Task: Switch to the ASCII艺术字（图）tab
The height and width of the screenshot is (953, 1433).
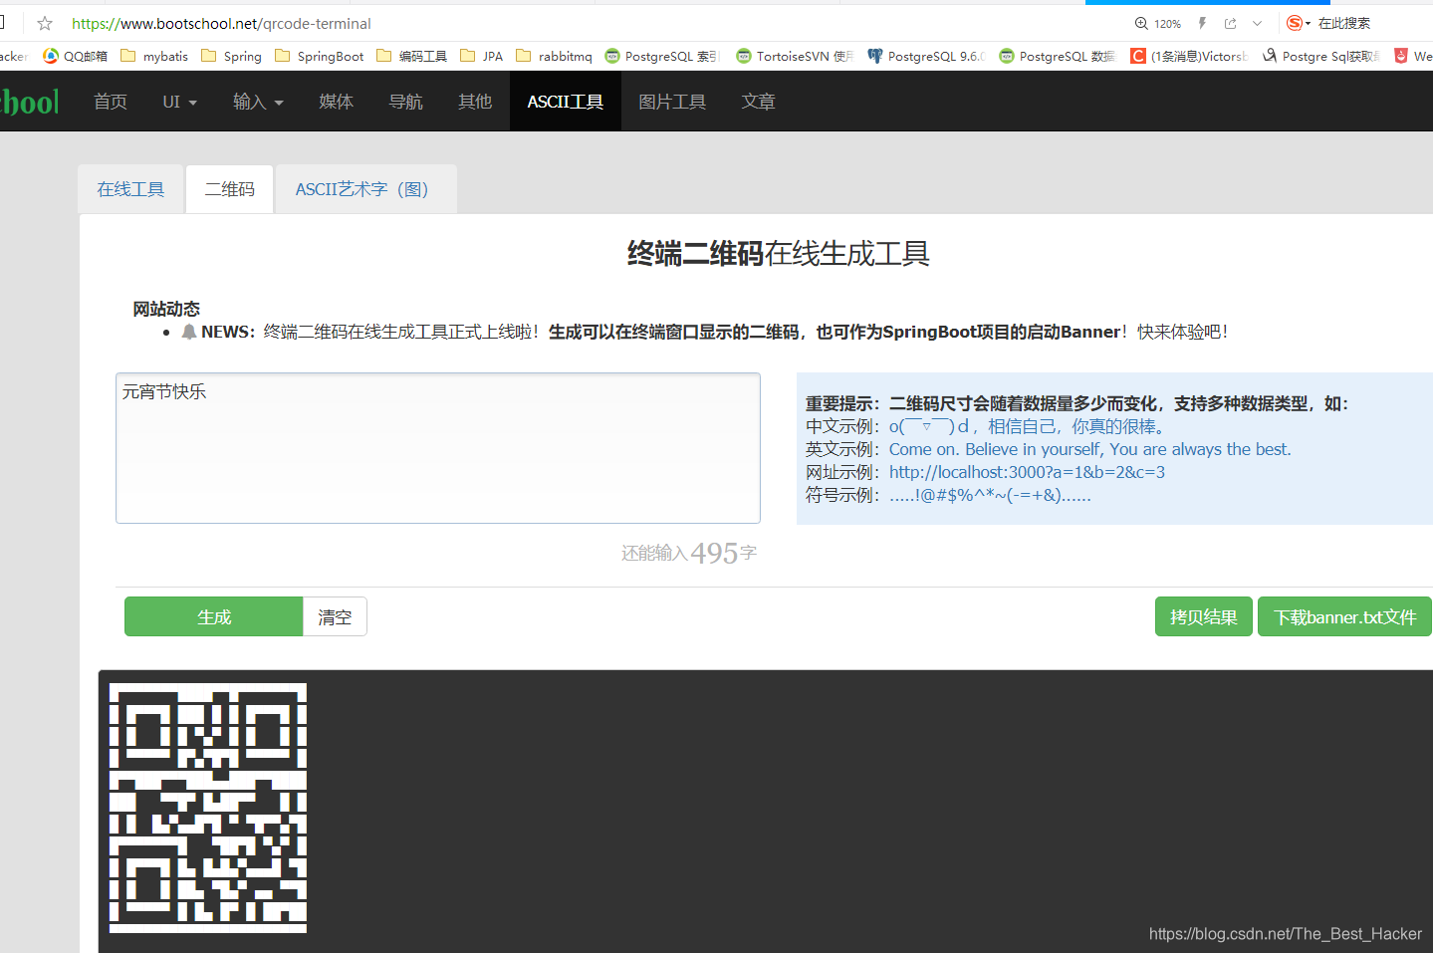Action: (366, 189)
